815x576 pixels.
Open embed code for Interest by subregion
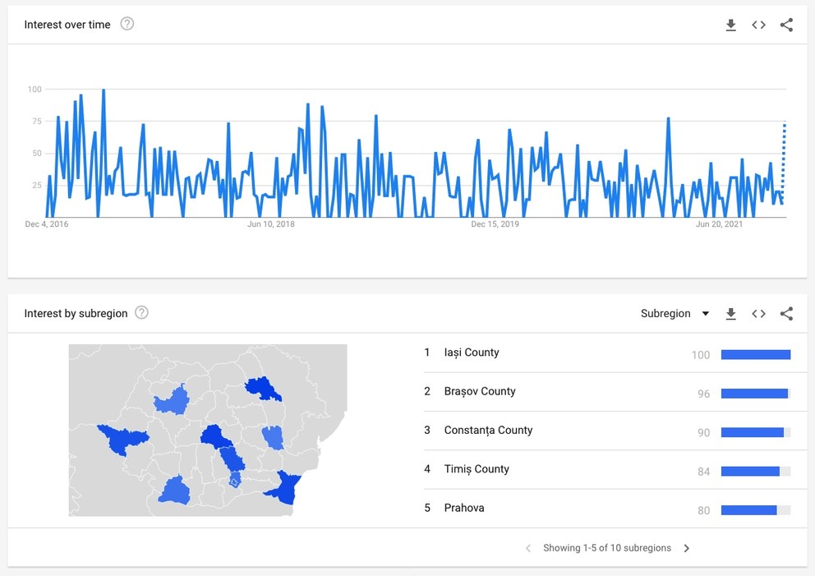(758, 313)
